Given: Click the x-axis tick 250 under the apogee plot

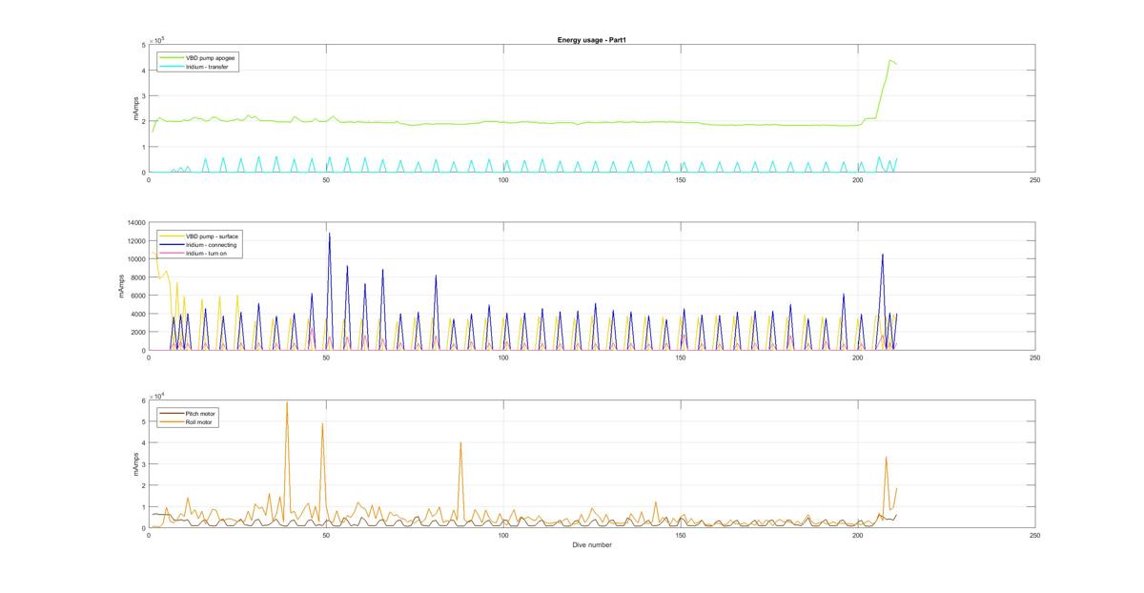Looking at the screenshot, I should point(1034,180).
